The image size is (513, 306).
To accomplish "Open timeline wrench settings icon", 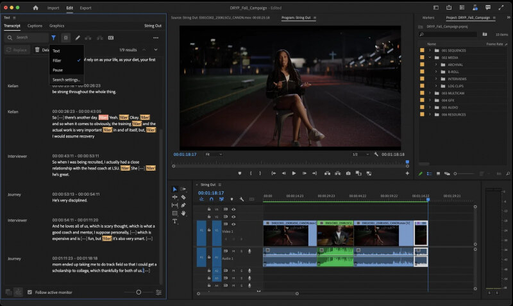I will tap(241, 200).
